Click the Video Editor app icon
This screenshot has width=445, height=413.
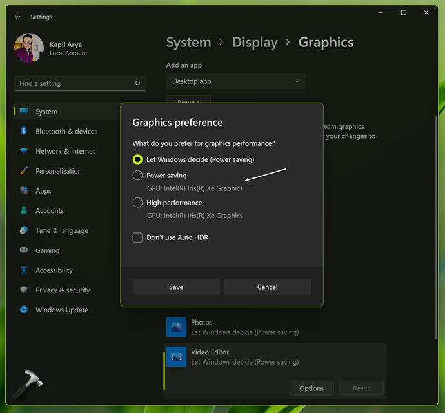point(176,357)
